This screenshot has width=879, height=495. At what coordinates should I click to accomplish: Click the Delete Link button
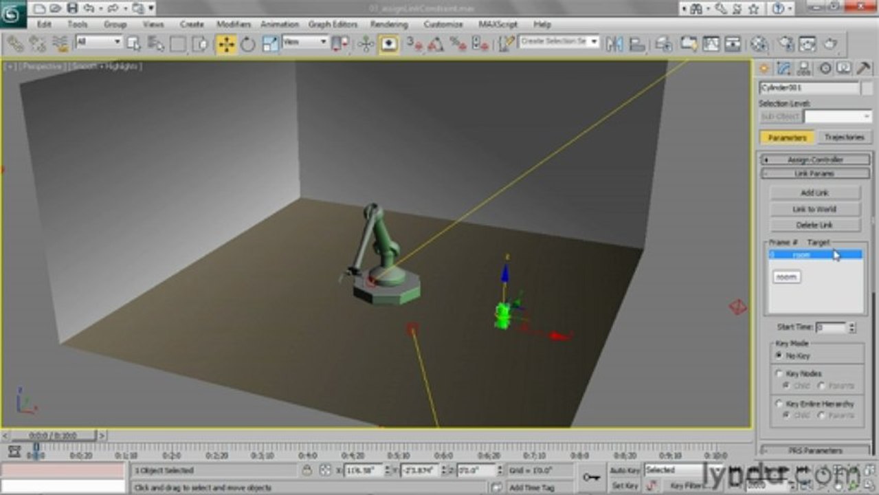816,225
